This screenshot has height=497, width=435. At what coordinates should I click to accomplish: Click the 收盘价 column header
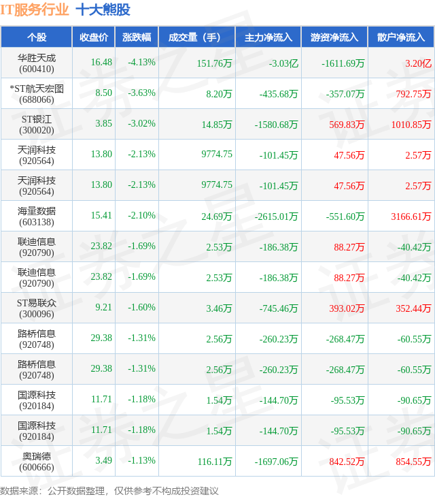click(x=94, y=37)
